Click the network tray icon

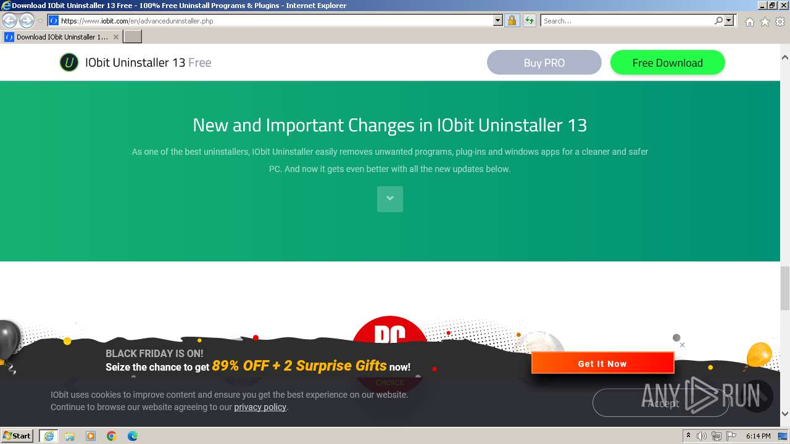pos(716,436)
